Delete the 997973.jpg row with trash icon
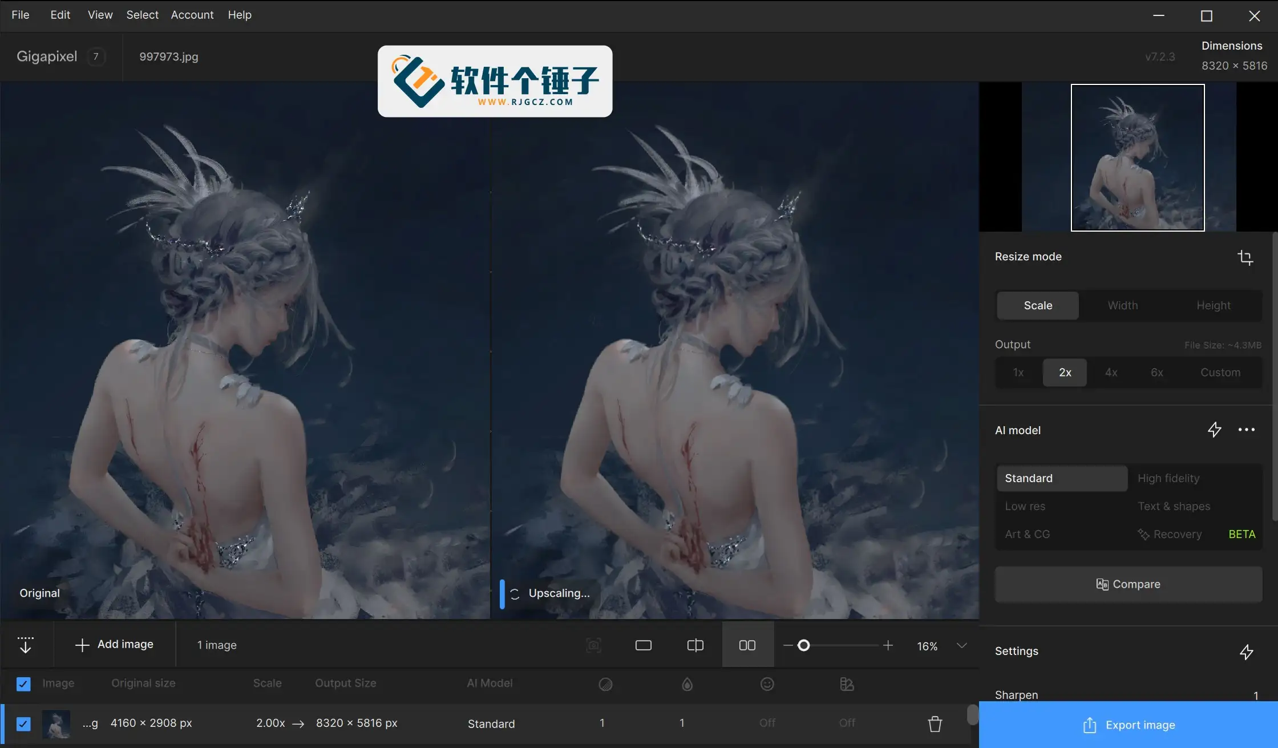 pyautogui.click(x=935, y=723)
